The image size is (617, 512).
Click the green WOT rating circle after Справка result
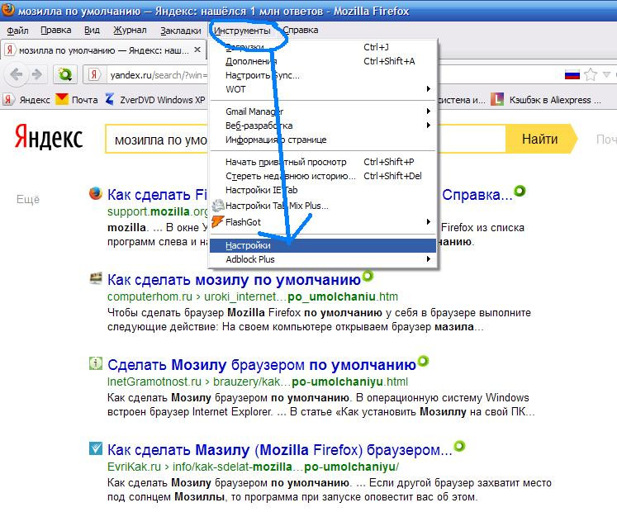pos(520,192)
